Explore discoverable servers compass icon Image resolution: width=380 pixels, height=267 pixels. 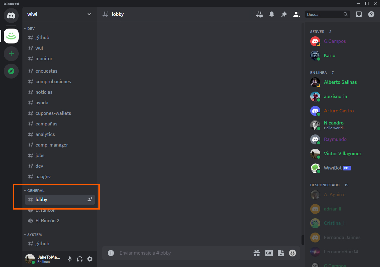tap(11, 71)
